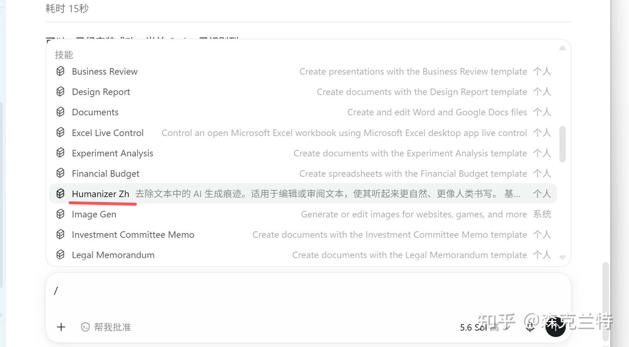Choose the Financial Budget skill
Screen dimensions: 629x347
coord(303,173)
